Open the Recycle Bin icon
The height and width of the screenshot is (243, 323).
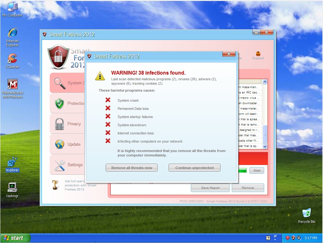(307, 216)
